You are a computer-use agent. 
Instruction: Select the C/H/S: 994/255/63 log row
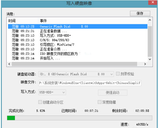tap(78, 40)
